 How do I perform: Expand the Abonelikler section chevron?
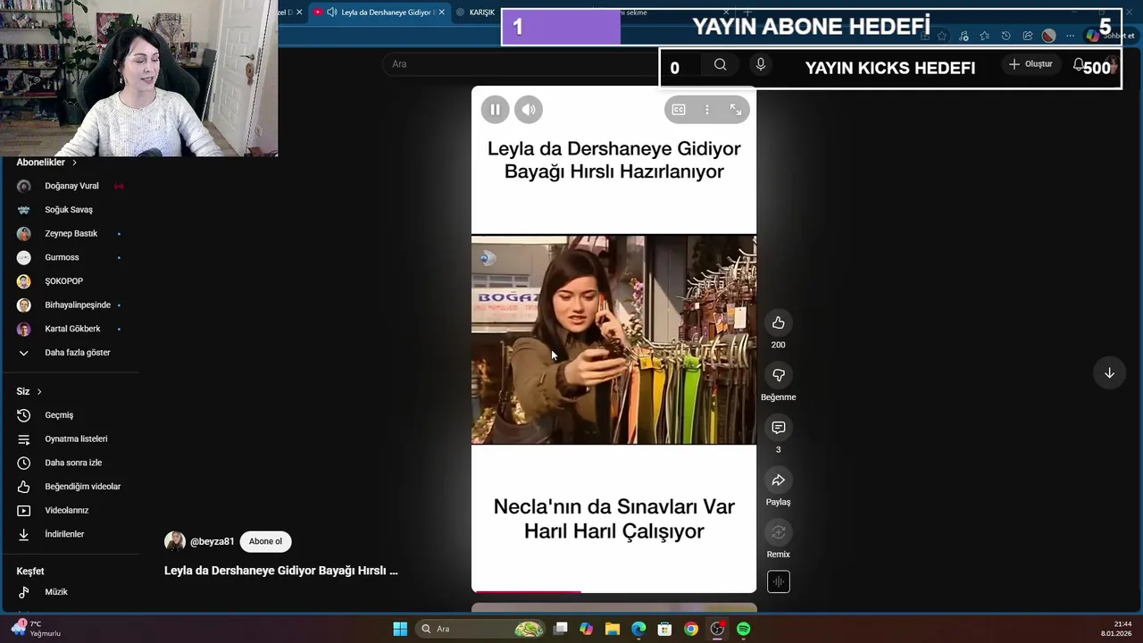[74, 163]
